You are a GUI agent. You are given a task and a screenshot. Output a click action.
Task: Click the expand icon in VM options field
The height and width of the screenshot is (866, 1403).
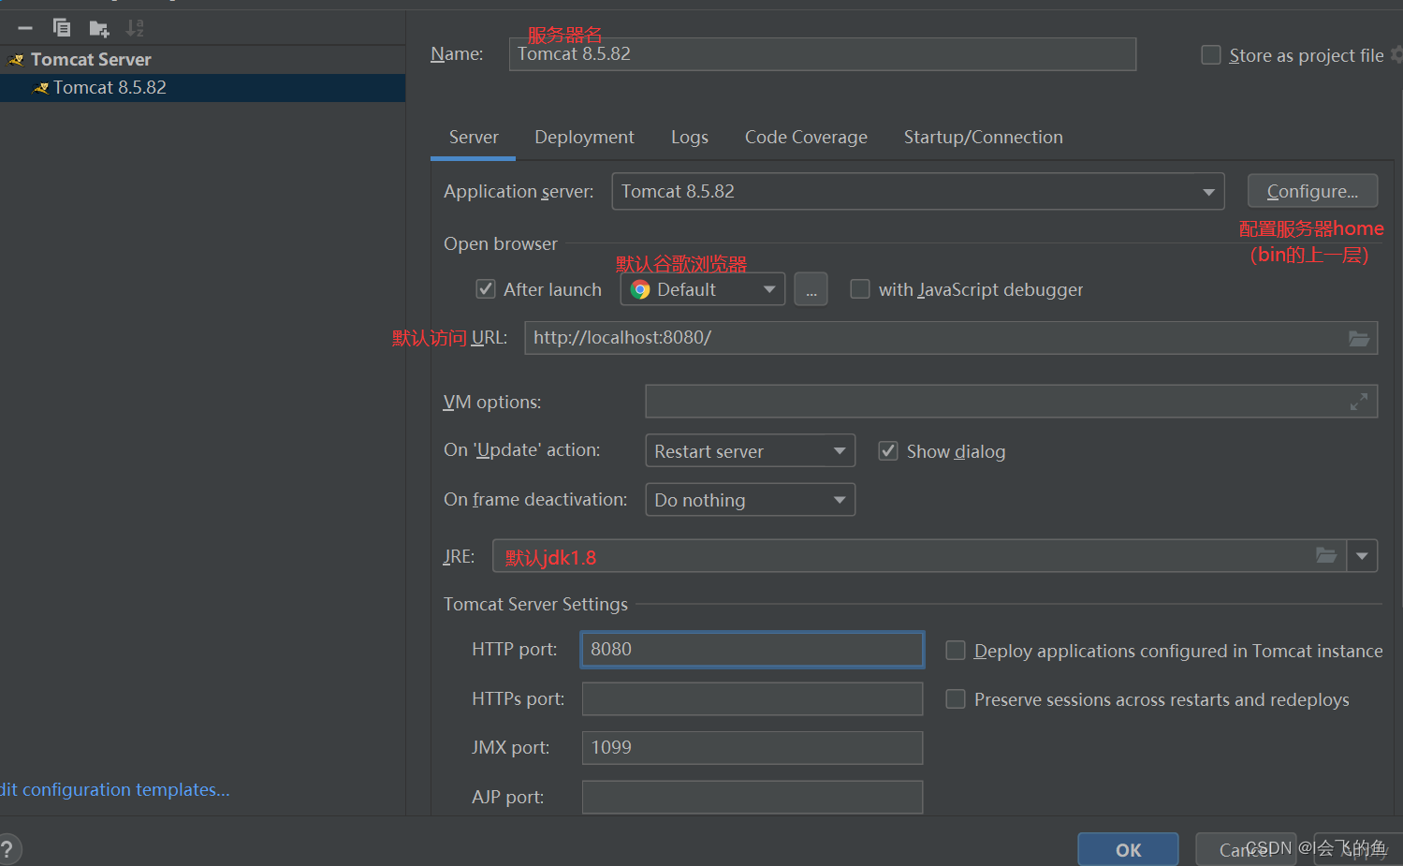pyautogui.click(x=1359, y=402)
